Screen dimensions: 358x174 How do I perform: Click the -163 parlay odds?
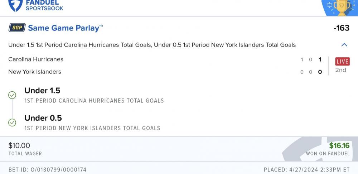[341, 28]
